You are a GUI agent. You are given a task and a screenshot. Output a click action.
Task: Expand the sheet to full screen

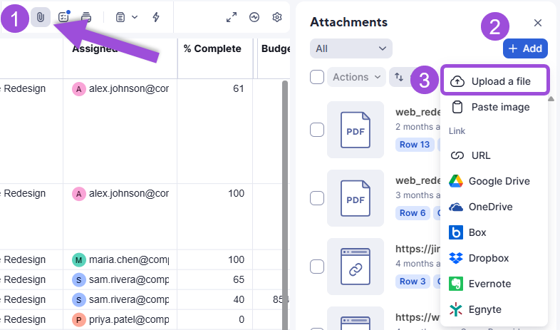point(232,17)
